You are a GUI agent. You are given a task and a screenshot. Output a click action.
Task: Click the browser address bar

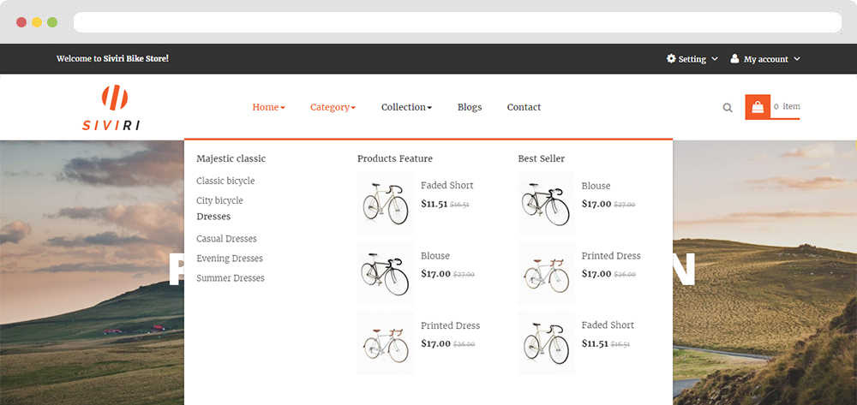(458, 22)
